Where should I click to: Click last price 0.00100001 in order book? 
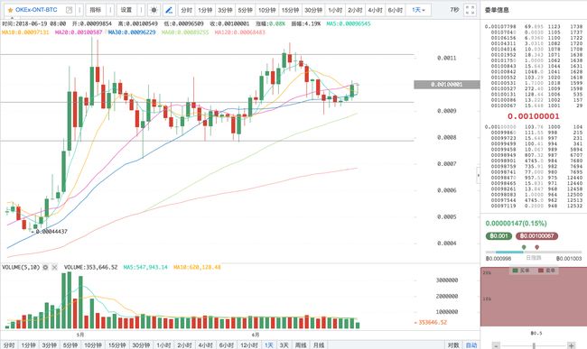[534, 116]
